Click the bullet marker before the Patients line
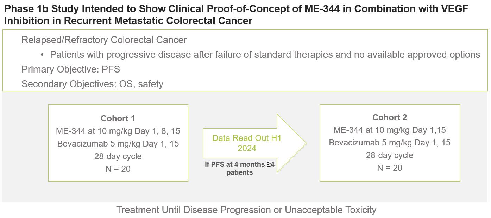The width and height of the screenshot is (491, 218). coord(42,55)
